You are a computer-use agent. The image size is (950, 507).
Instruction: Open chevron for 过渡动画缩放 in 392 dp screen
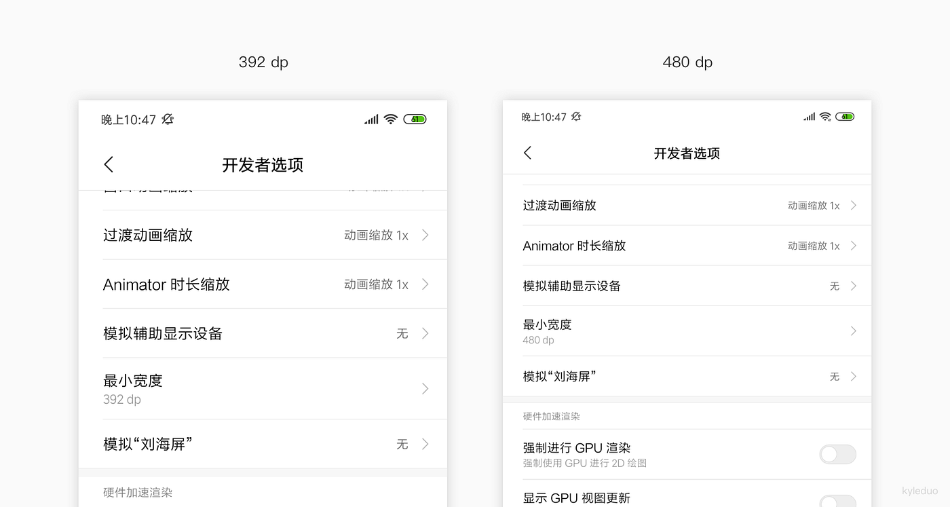pyautogui.click(x=425, y=235)
